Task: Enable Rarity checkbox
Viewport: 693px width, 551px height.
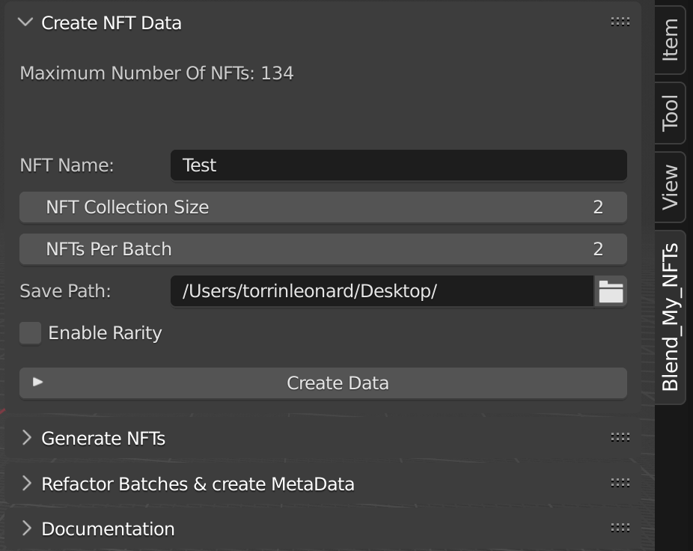Action: tap(31, 333)
